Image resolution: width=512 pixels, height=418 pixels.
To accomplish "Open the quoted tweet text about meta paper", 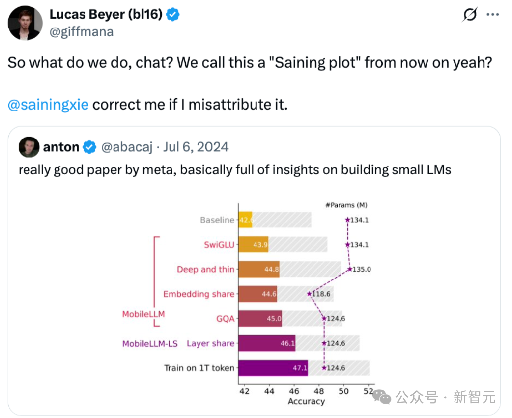I will tap(235, 170).
